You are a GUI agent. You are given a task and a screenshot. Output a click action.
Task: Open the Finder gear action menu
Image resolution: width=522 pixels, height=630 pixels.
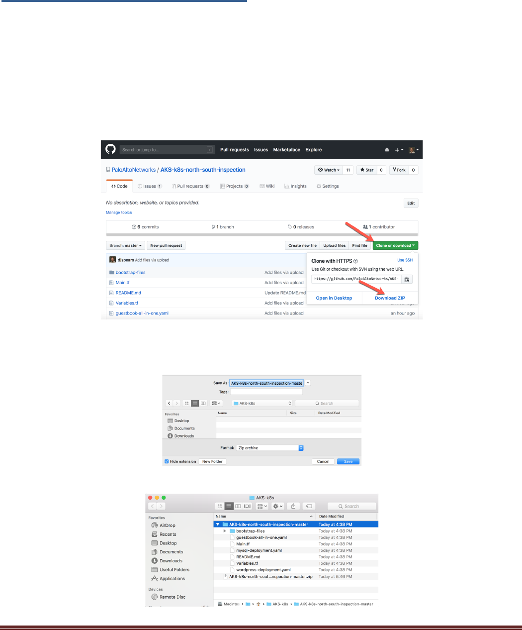[278, 506]
